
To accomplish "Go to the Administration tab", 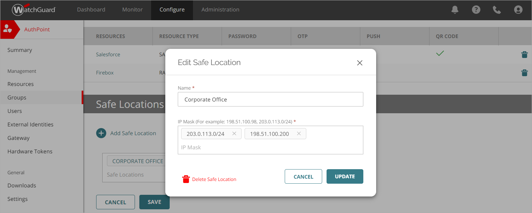I will tap(220, 10).
